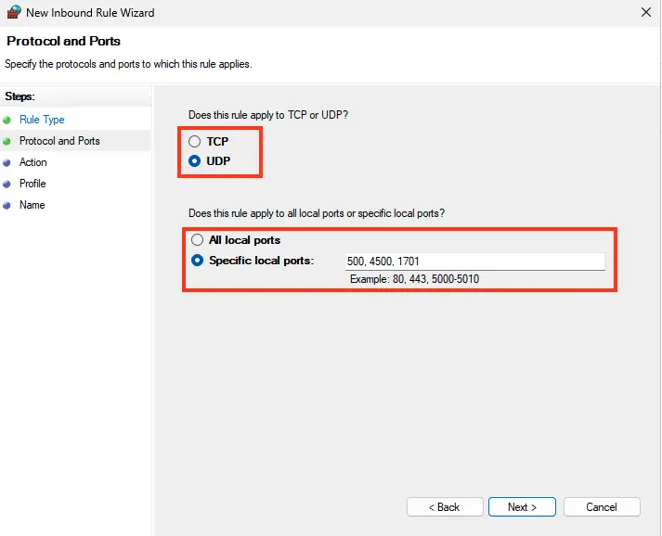662x536 pixels.
Task: Open the Action step in the sidebar
Action: click(x=33, y=162)
